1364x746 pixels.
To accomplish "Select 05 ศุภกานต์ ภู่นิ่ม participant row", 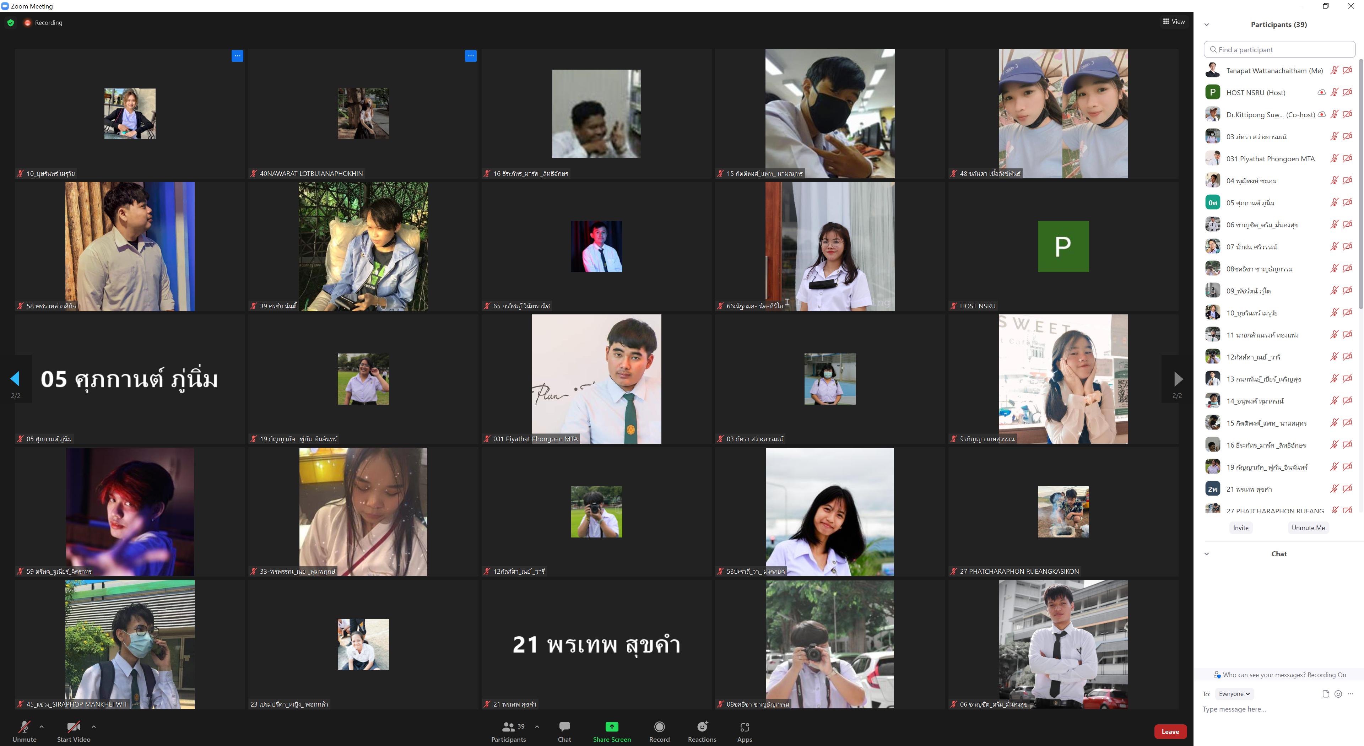I will tap(1278, 202).
